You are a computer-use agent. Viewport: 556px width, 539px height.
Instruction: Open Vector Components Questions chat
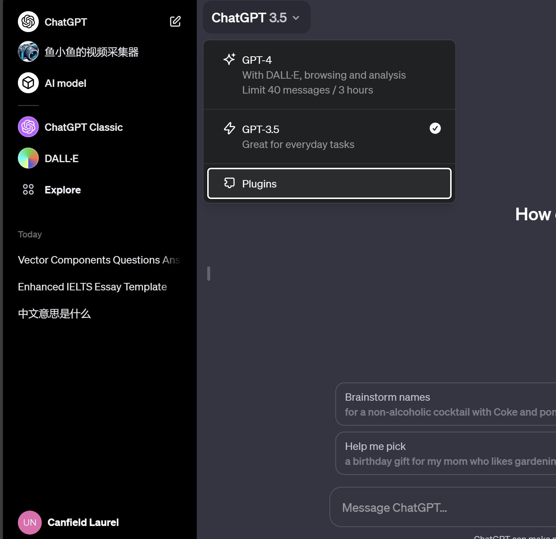[x=99, y=260]
